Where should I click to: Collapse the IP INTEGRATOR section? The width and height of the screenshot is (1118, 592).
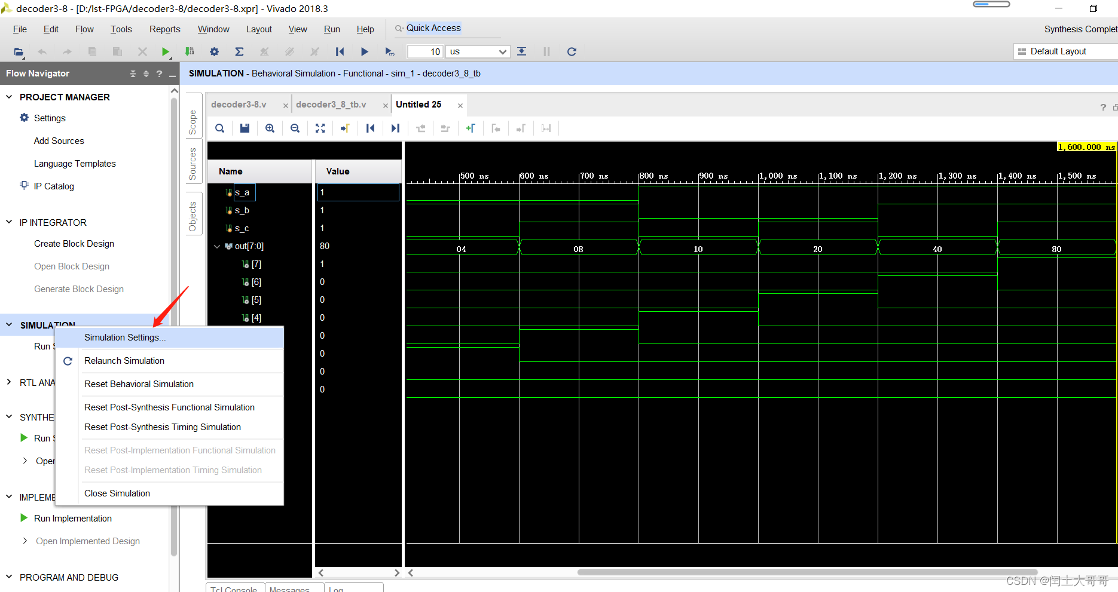9,222
